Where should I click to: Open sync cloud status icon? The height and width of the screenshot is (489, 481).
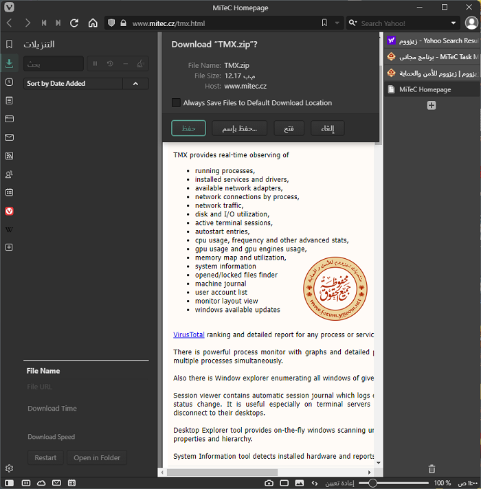tap(41, 483)
